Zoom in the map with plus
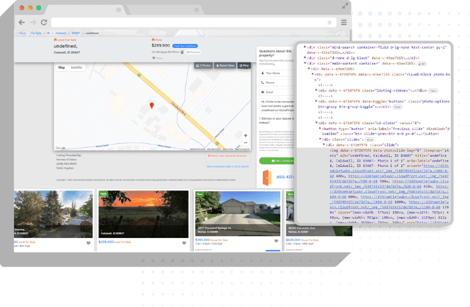The width and height of the screenshot is (470, 307). [246, 135]
